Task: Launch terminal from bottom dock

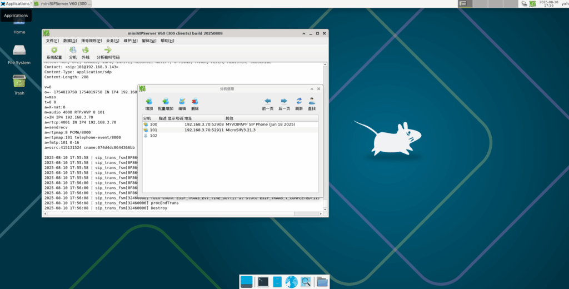Action: click(263, 282)
